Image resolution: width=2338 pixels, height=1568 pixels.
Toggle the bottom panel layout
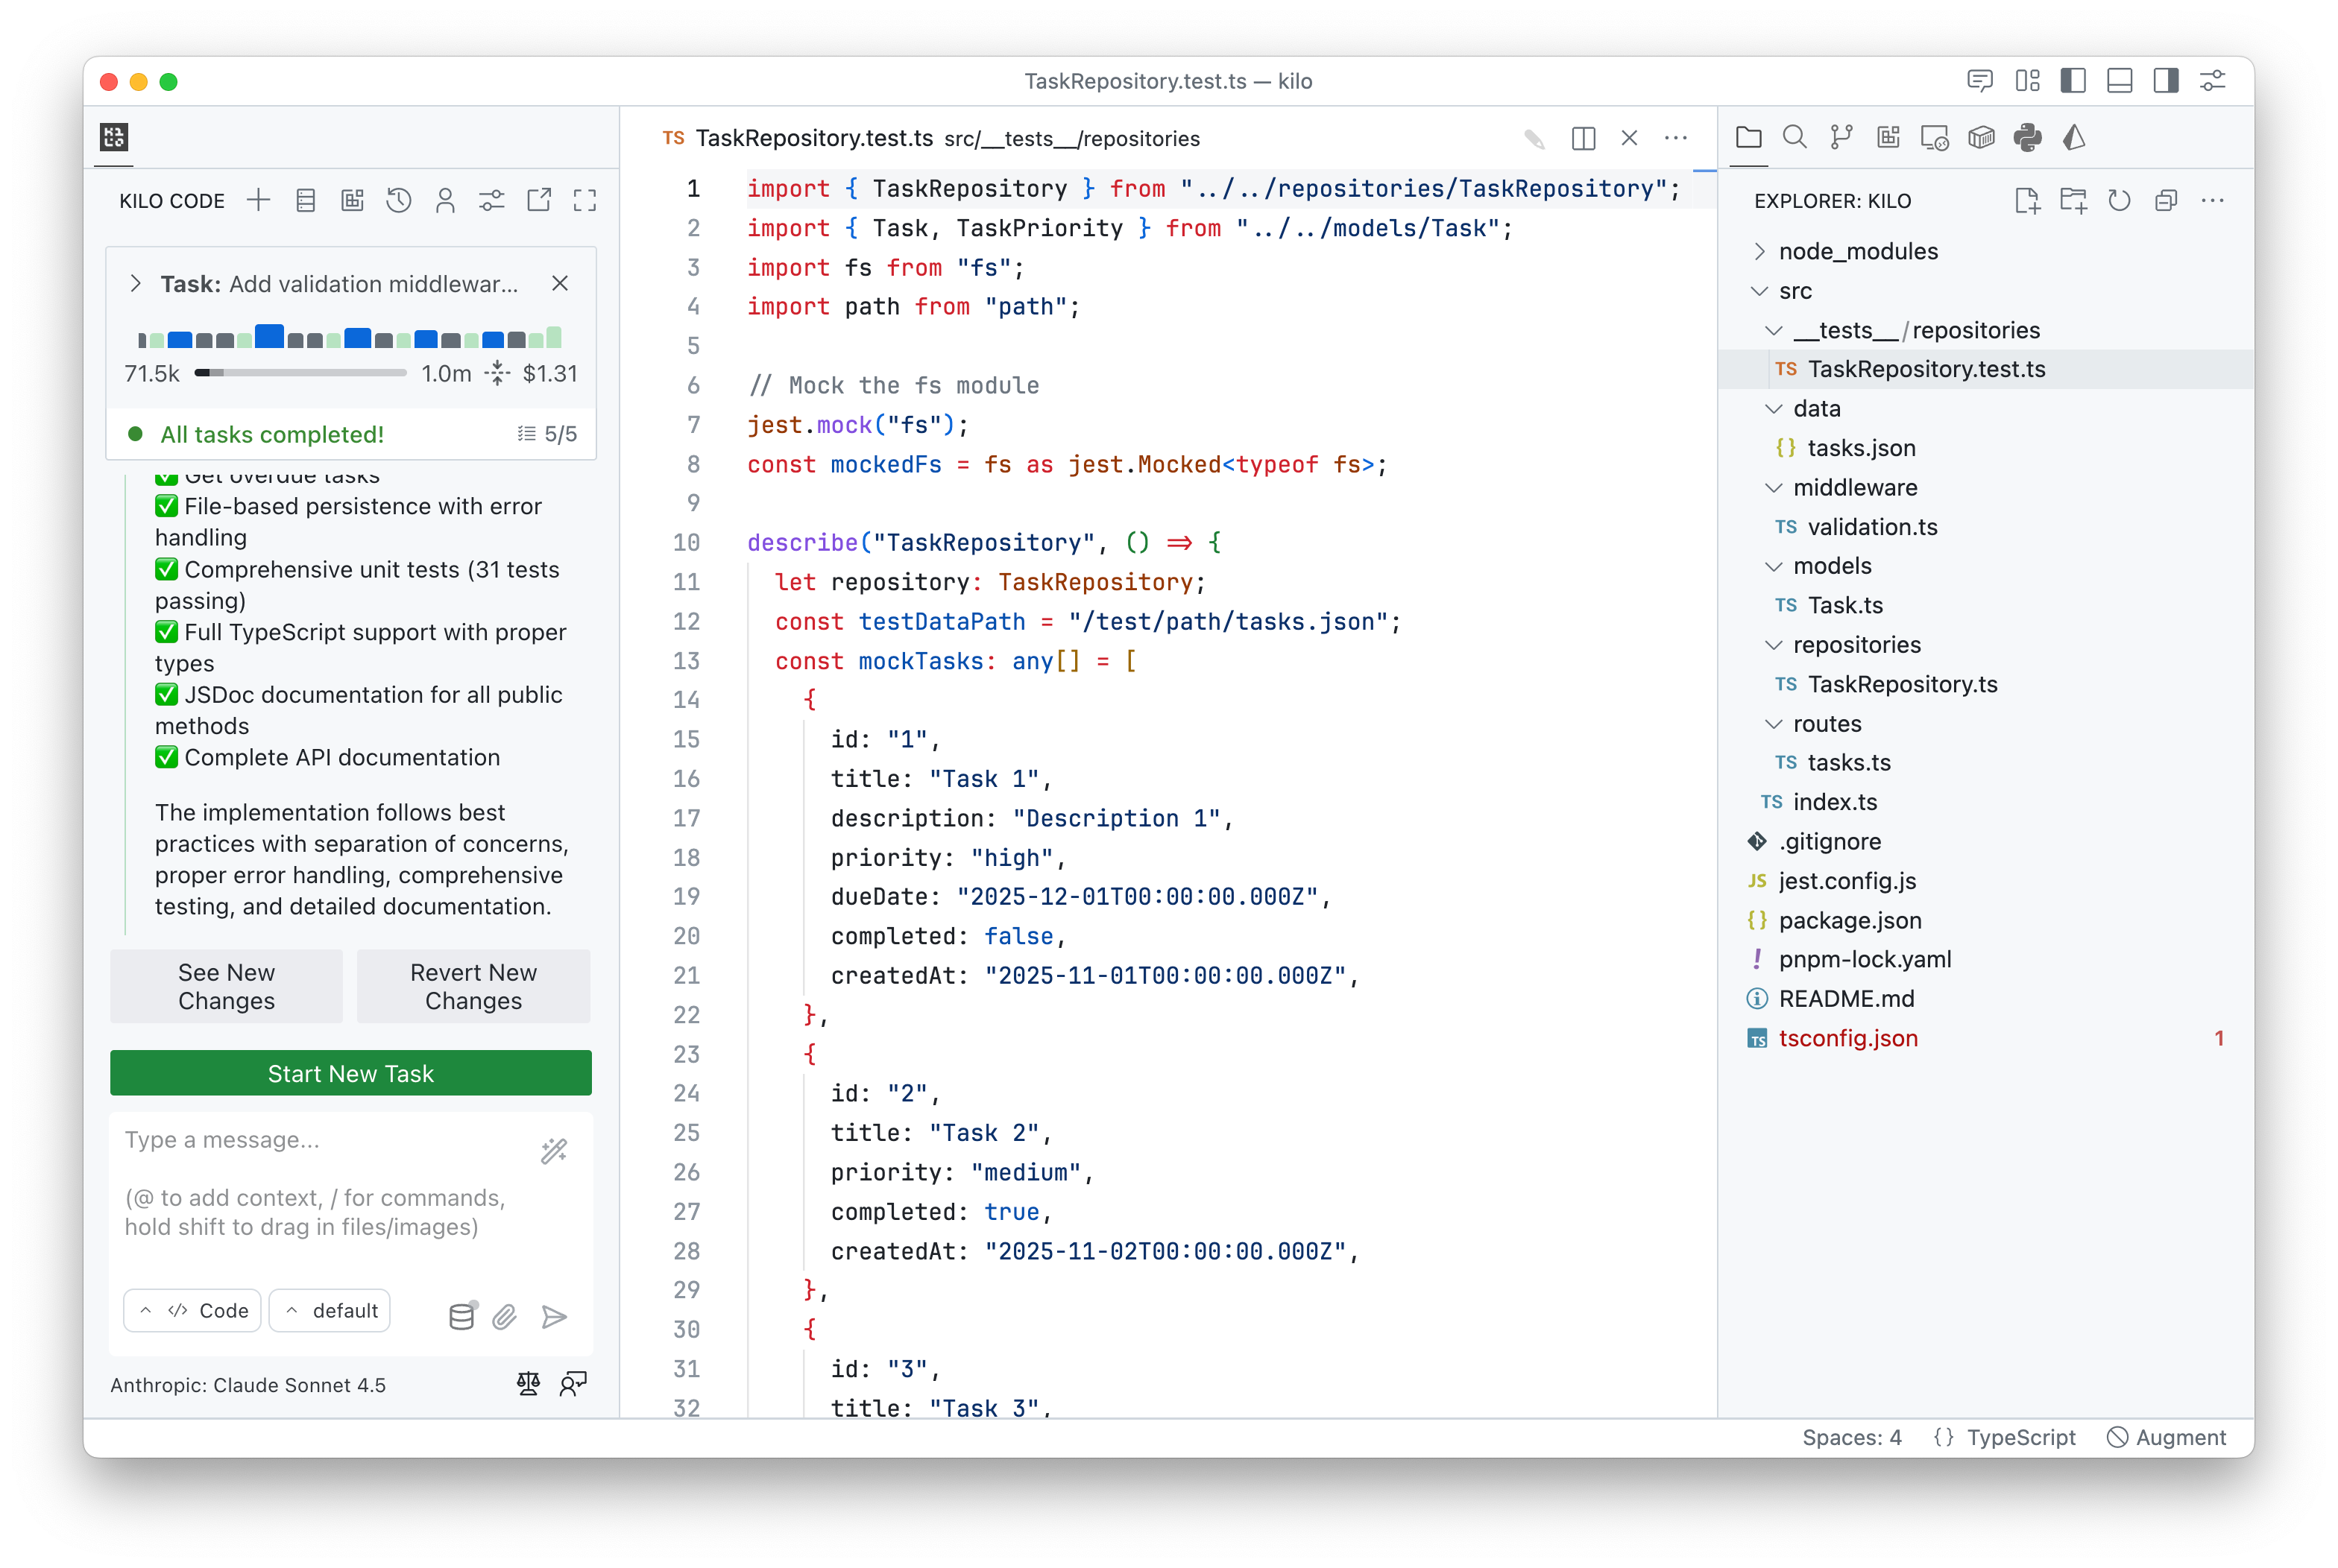pos(2119,81)
